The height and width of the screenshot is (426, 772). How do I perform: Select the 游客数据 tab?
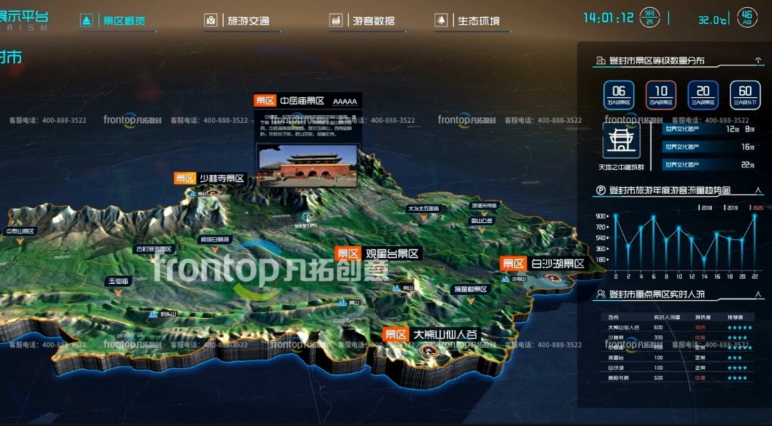pos(365,21)
